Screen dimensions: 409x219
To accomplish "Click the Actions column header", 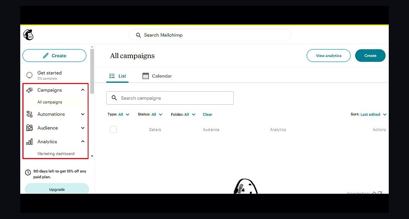I will pos(379,130).
